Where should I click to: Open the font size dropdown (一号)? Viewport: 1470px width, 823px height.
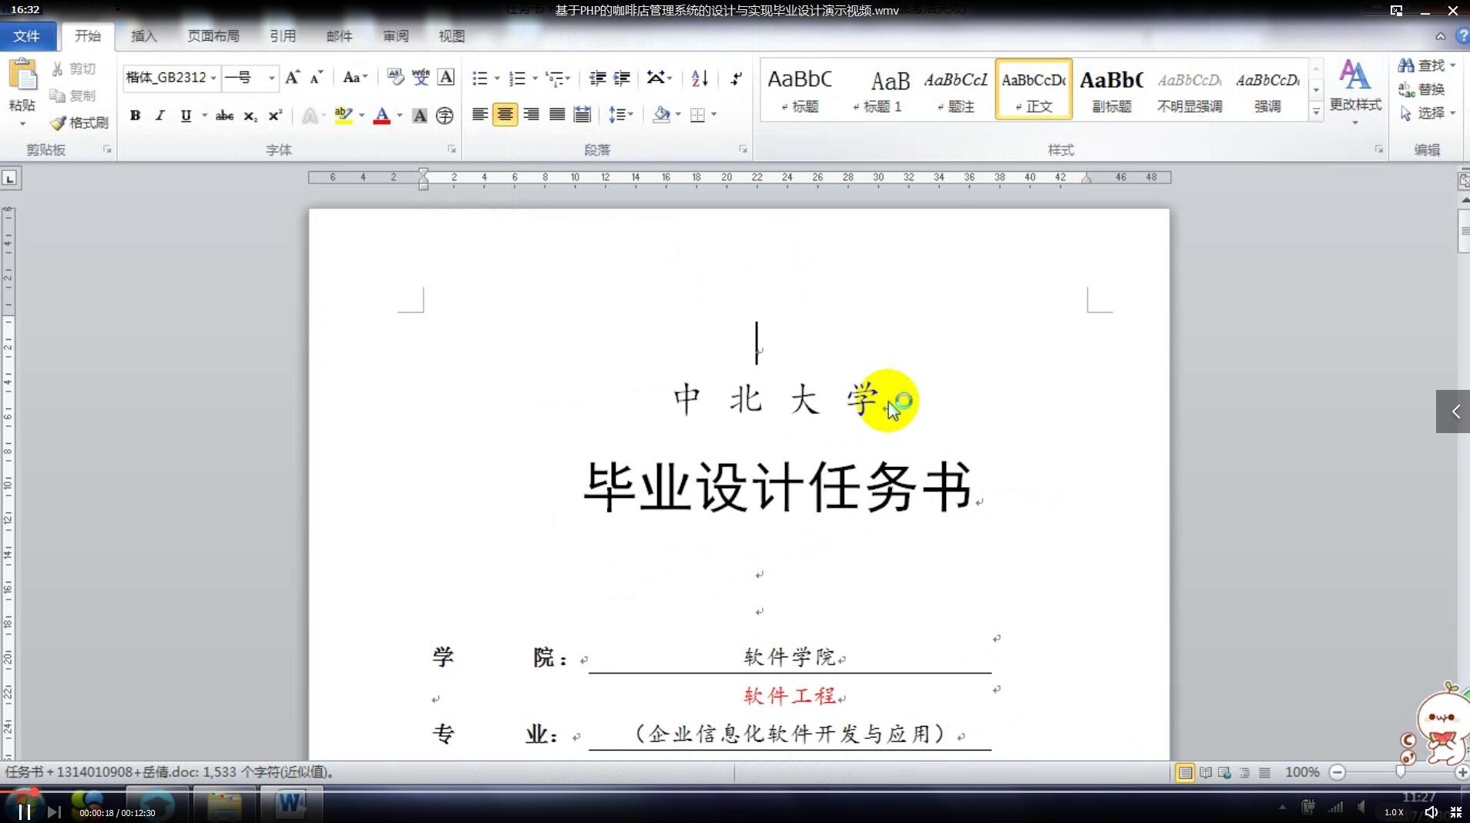tap(271, 78)
